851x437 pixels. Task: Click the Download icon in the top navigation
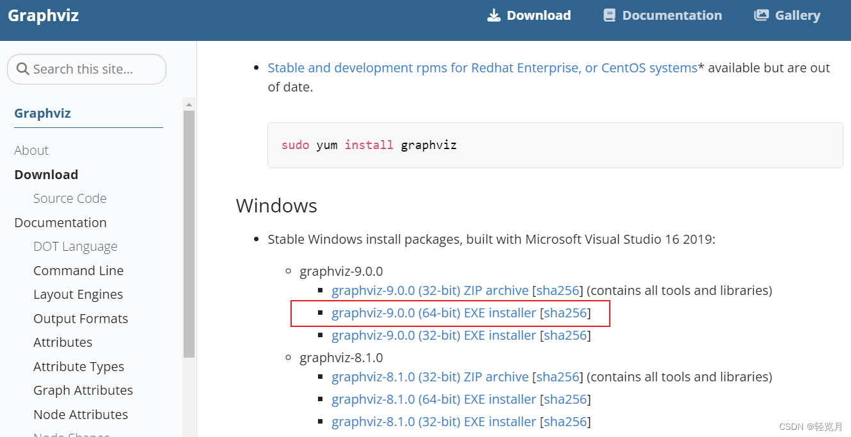coord(494,15)
